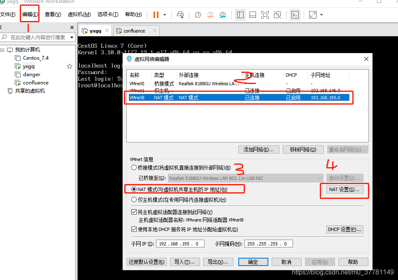
Task: Click the 子网掩码 input field
Action: [x=268, y=244]
